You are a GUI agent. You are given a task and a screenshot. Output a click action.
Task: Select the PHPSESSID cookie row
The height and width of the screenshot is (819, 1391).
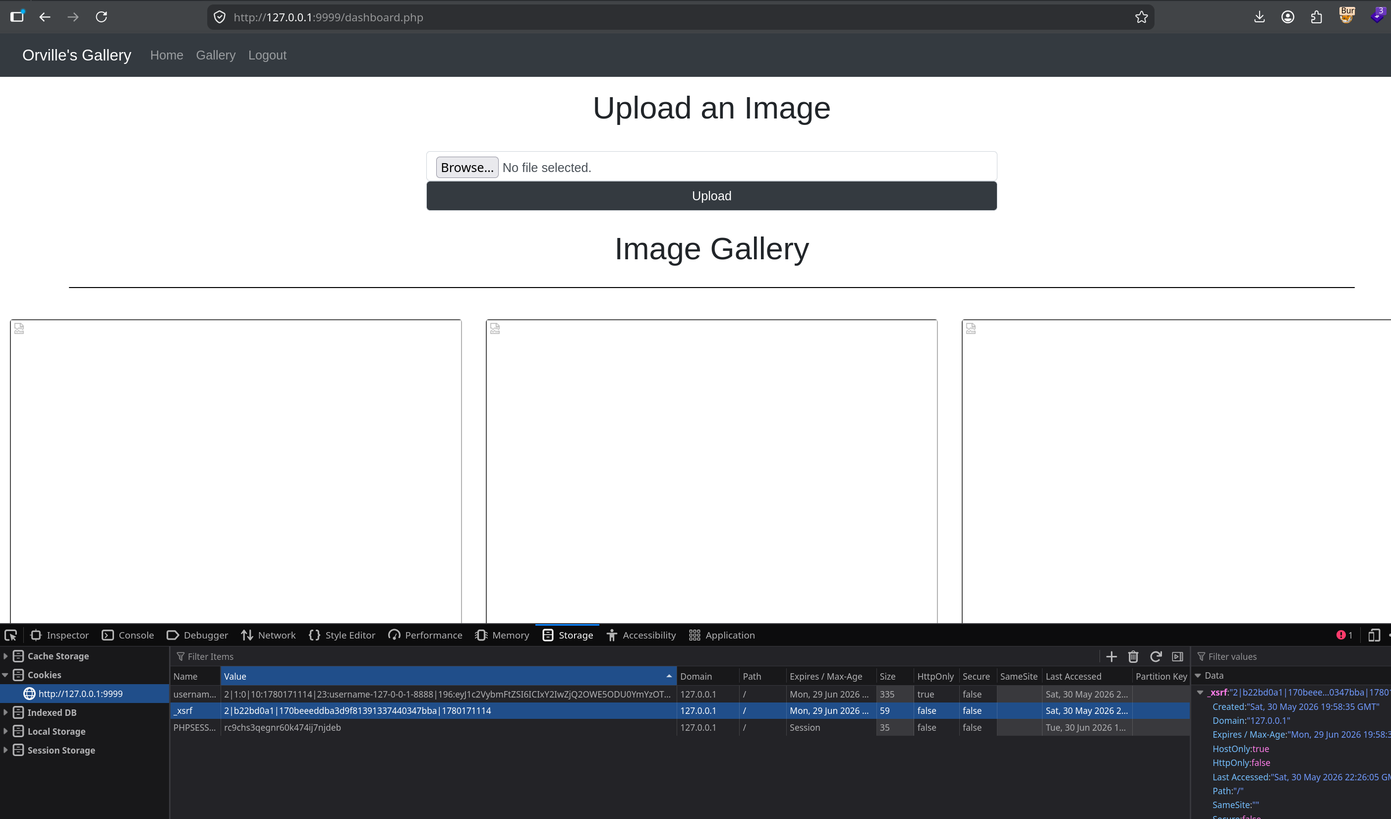(x=680, y=727)
